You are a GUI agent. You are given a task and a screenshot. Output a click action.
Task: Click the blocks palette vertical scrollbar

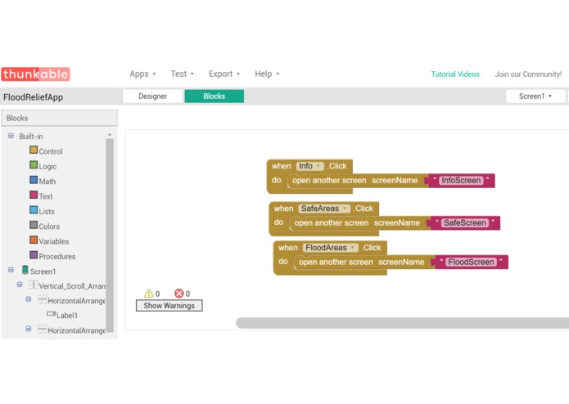110,236
